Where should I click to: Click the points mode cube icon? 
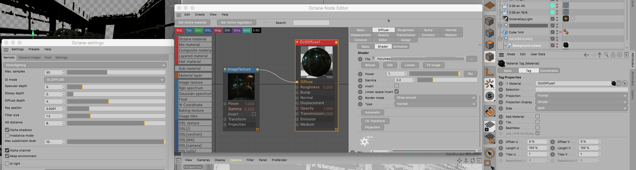[489, 22]
